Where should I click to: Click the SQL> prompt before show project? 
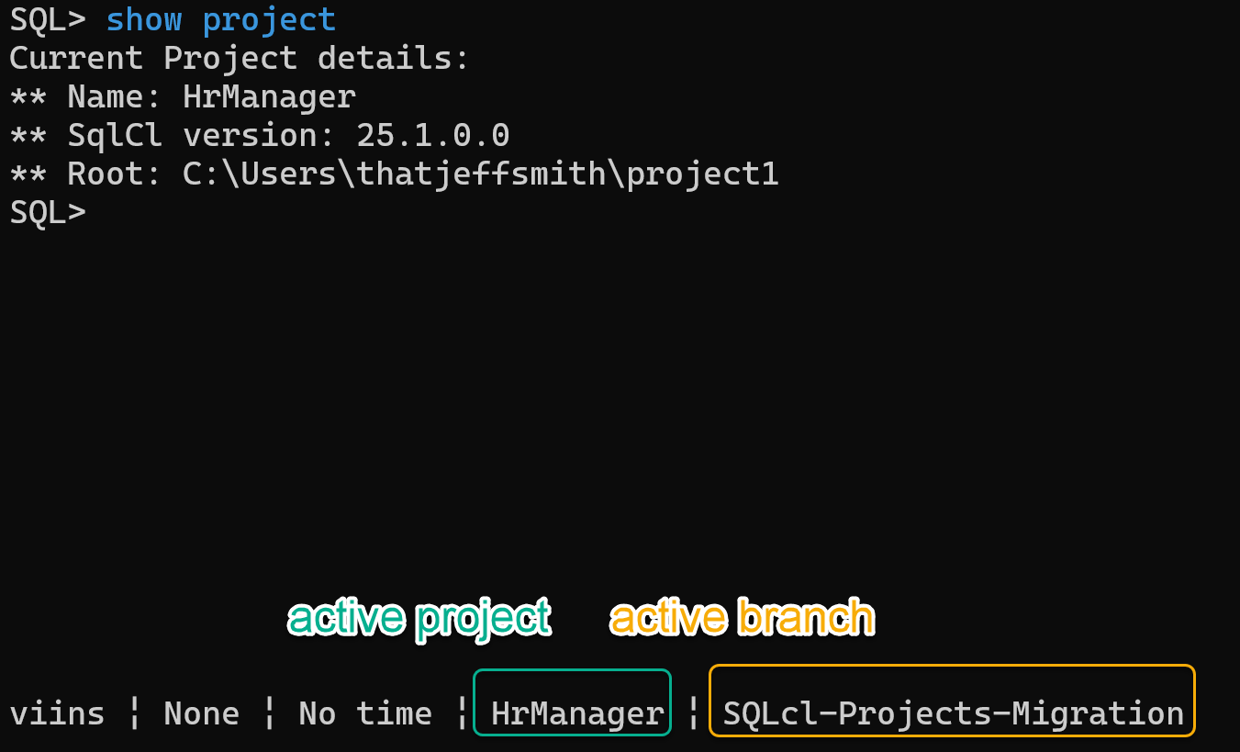pos(48,19)
